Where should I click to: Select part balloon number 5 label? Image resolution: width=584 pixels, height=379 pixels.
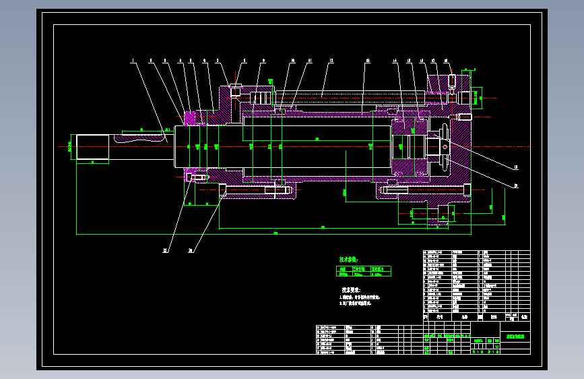pos(191,61)
